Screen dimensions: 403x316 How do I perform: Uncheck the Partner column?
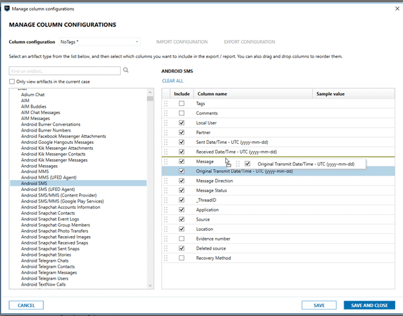click(181, 132)
